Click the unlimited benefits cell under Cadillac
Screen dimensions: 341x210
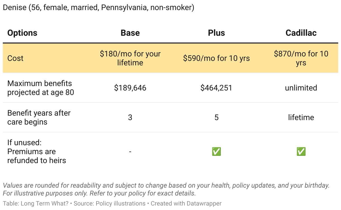301,88
